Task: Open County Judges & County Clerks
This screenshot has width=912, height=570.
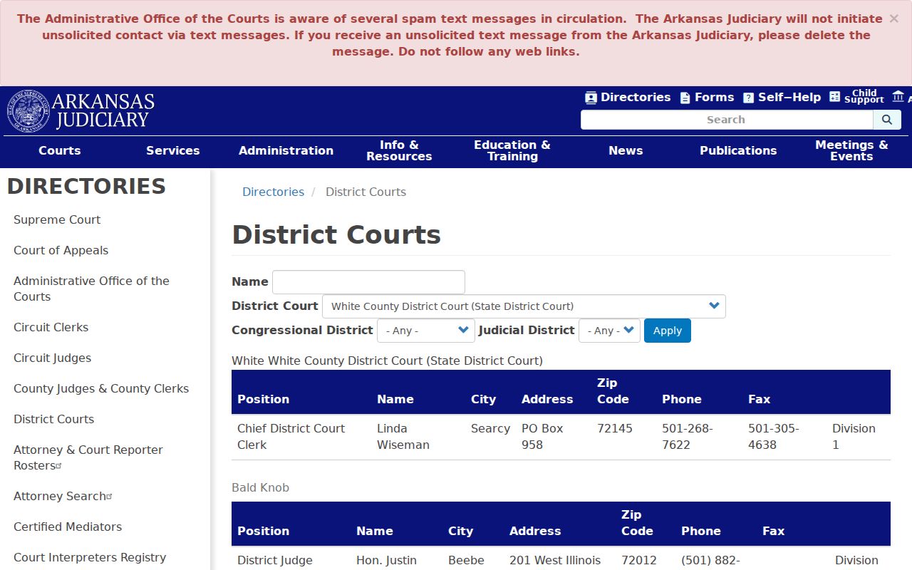Action: click(x=101, y=388)
